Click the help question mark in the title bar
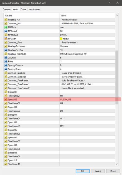Image resolution: width=122 pixels, height=175 pixels. point(109,3)
